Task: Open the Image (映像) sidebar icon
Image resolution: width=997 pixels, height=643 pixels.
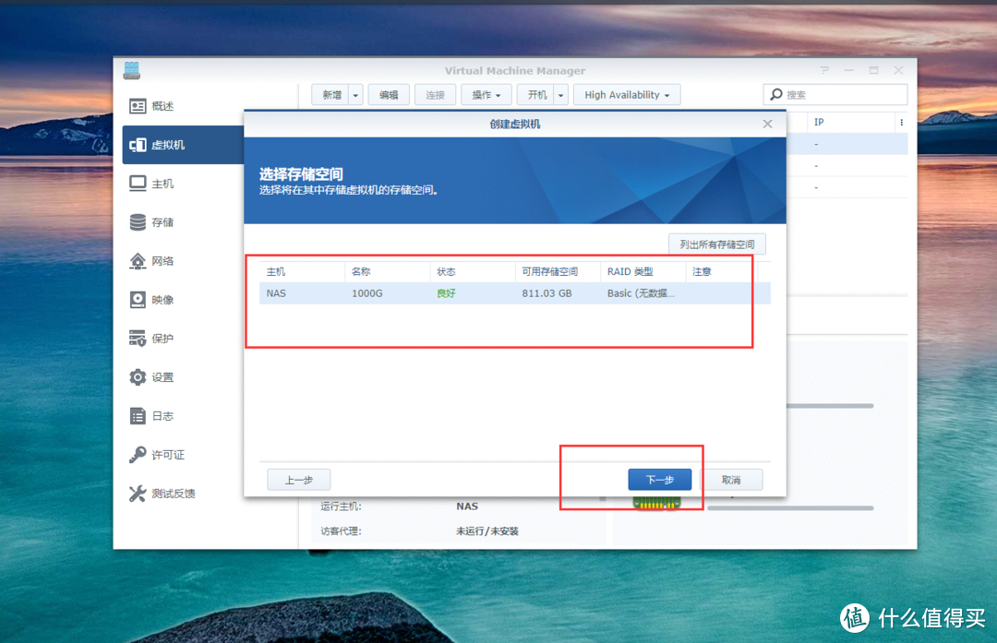Action: (x=138, y=300)
